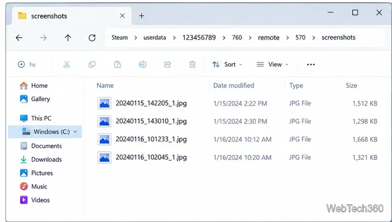Close the screenshots tab
Screen dimensions: 392x222
pos(122,16)
